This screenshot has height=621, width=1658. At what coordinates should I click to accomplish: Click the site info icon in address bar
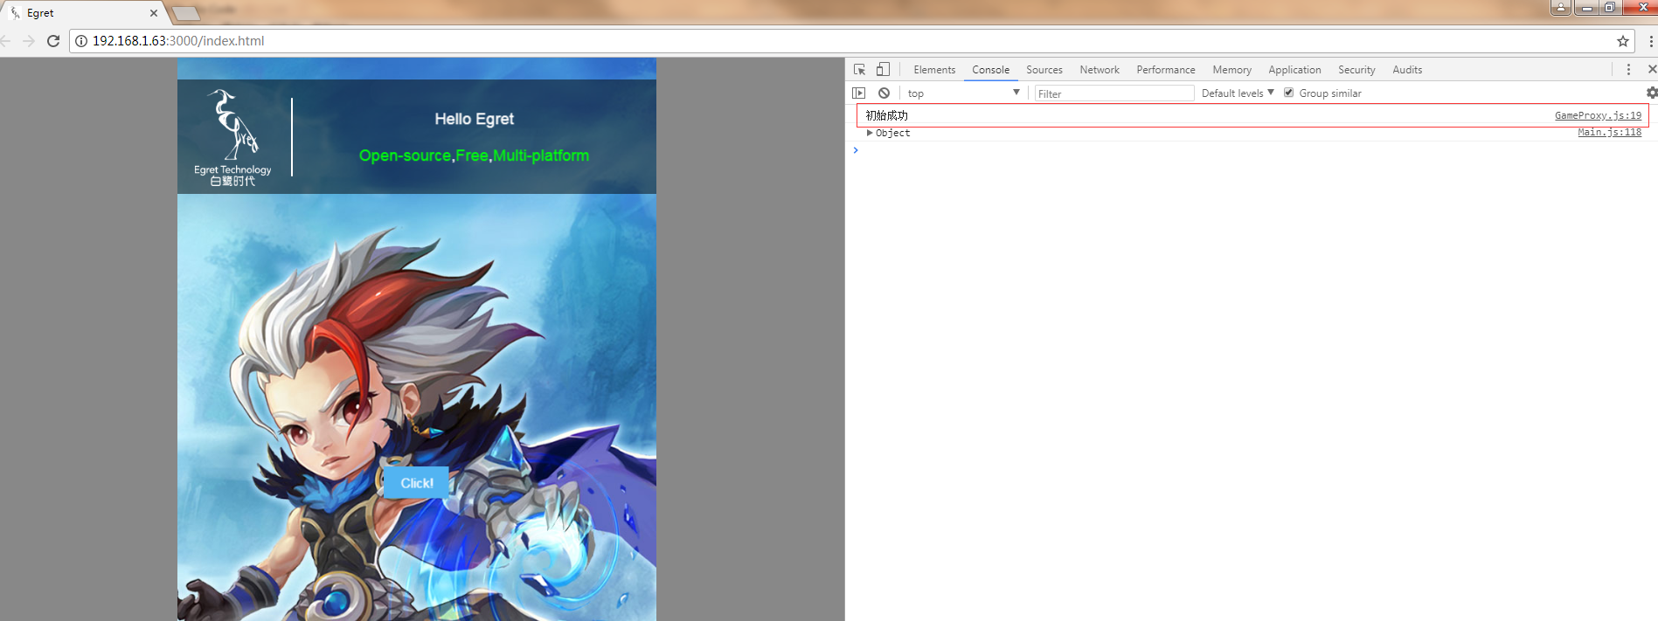[x=81, y=41]
